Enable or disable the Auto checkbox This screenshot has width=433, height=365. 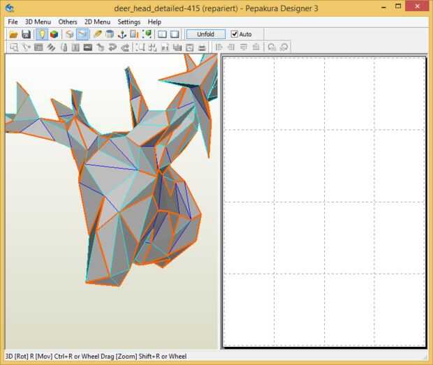235,34
